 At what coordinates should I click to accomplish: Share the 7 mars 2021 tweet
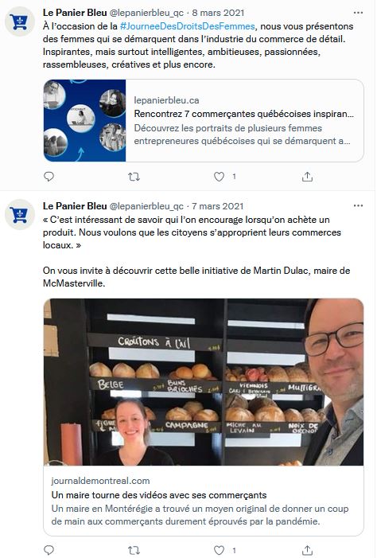coord(307,550)
